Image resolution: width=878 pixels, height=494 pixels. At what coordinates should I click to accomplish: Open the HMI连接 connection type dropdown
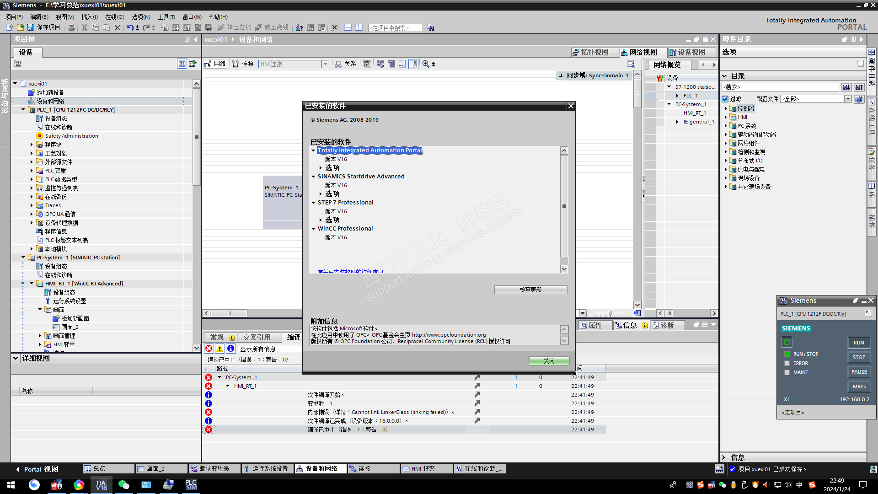coord(325,64)
